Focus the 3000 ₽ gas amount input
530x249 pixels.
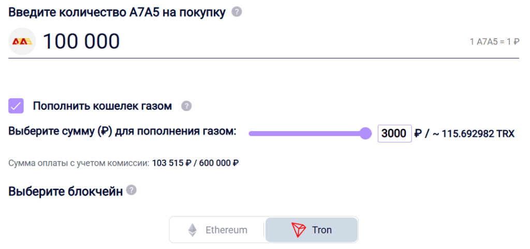coord(394,133)
